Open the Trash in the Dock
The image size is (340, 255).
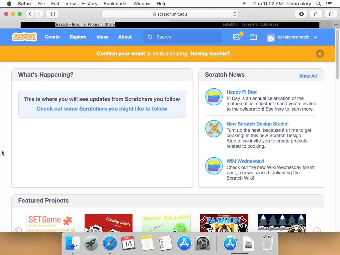point(267,243)
